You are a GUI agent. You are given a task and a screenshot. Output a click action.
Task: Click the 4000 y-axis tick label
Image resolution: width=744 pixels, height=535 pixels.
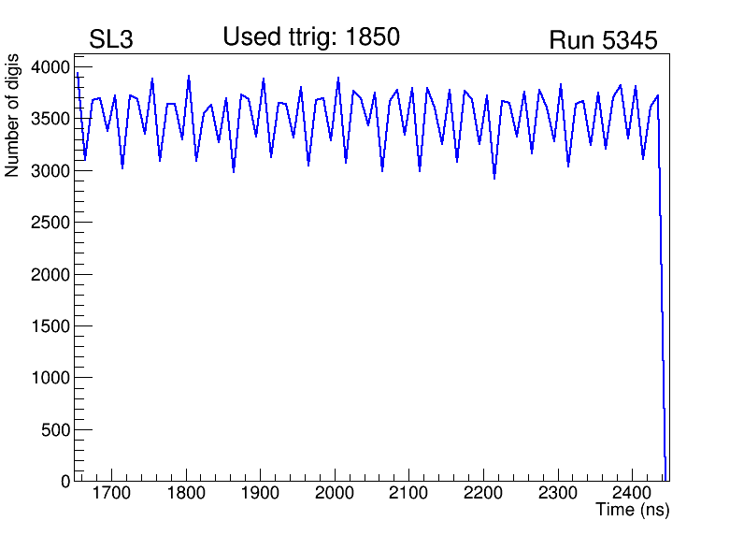coord(50,67)
